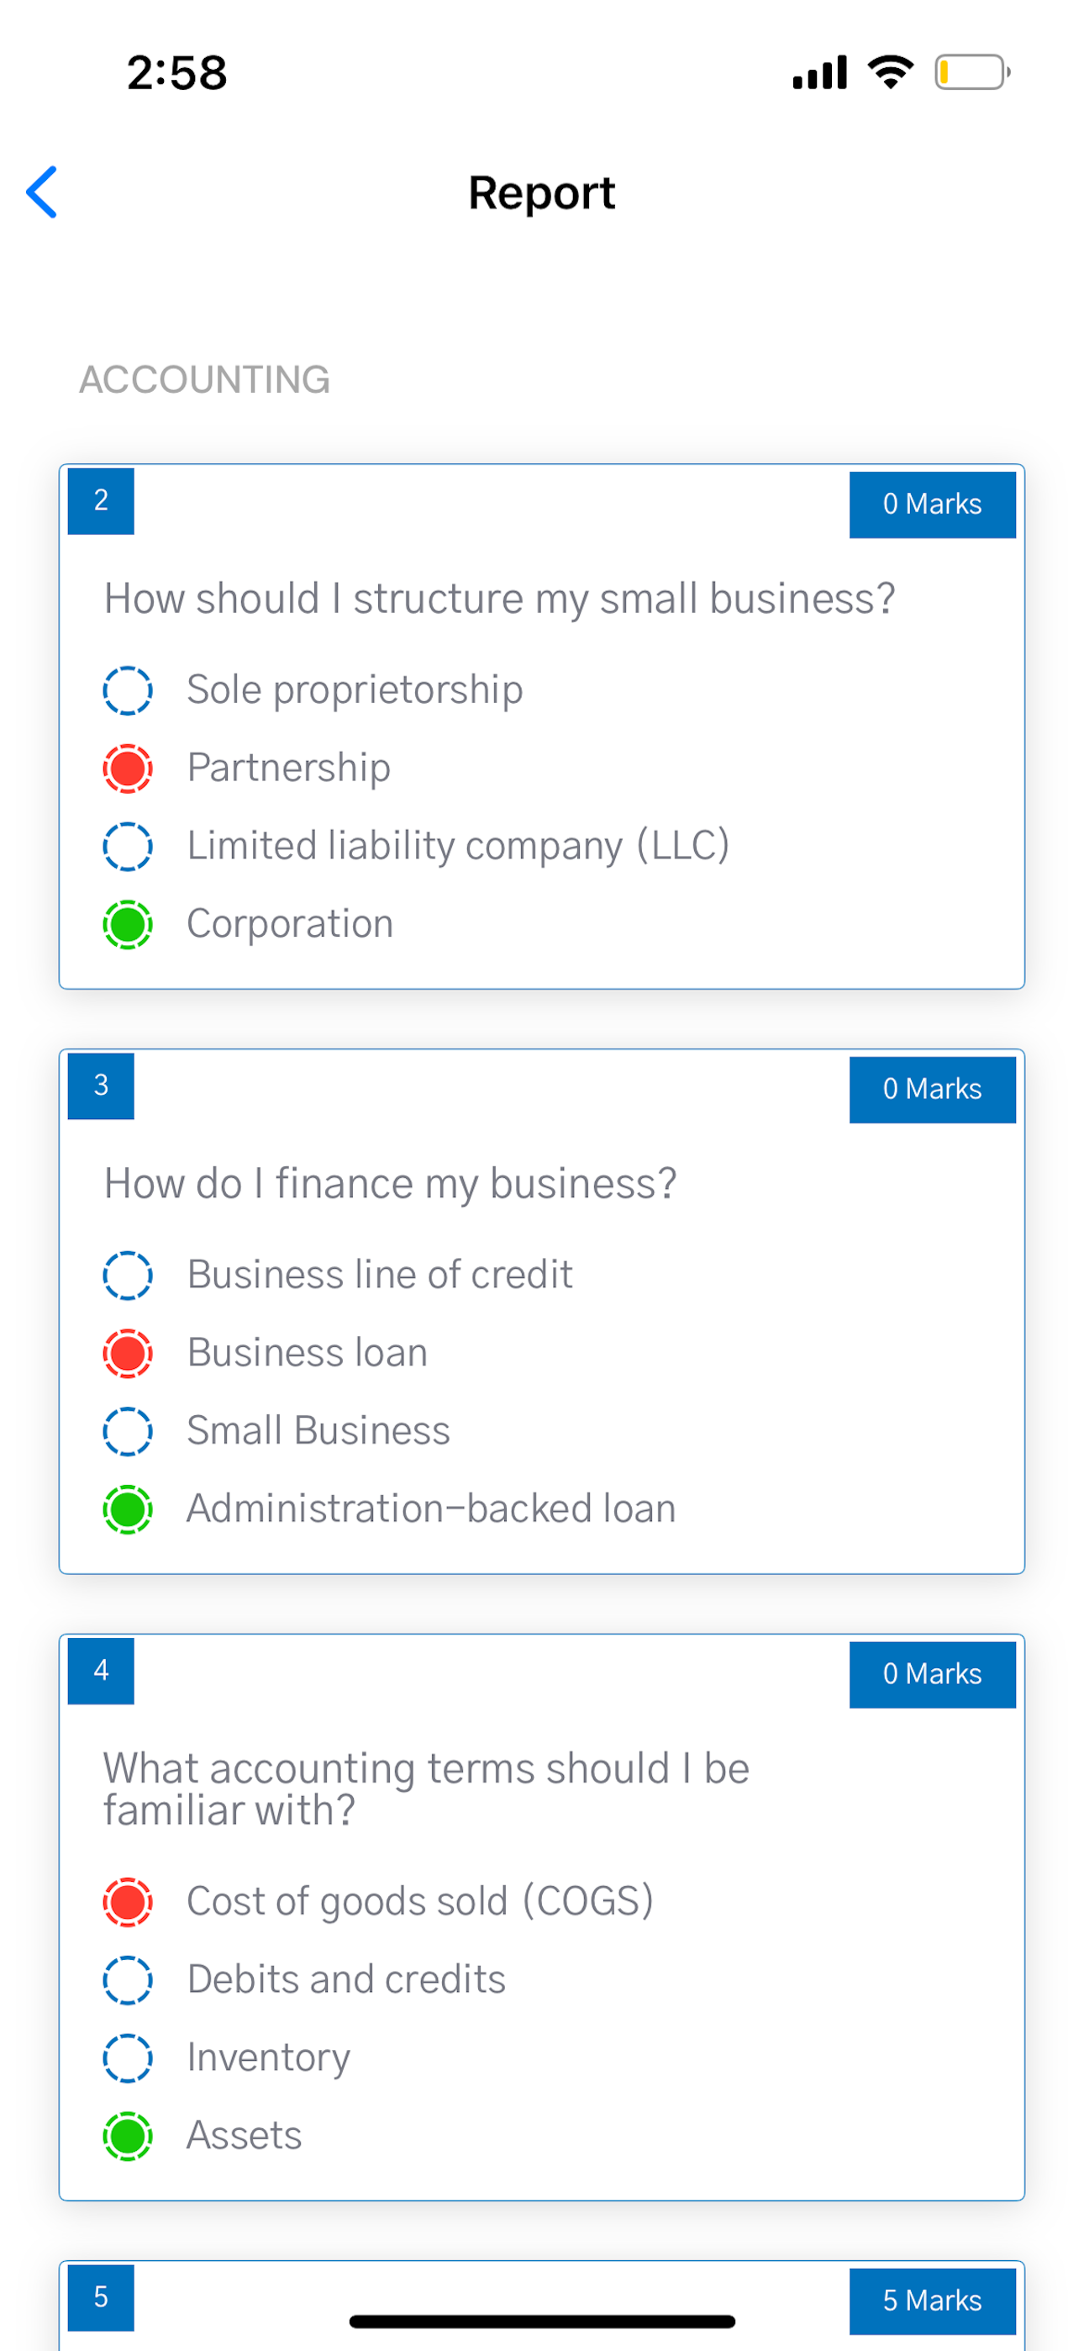1084x2351 pixels.
Task: Tap the question 3 number badge
Action: (102, 1086)
